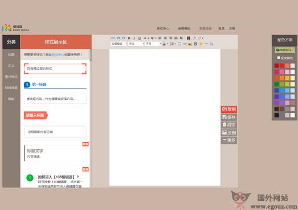
Task: Select 正文 category in left sidebar
Action: point(11,66)
